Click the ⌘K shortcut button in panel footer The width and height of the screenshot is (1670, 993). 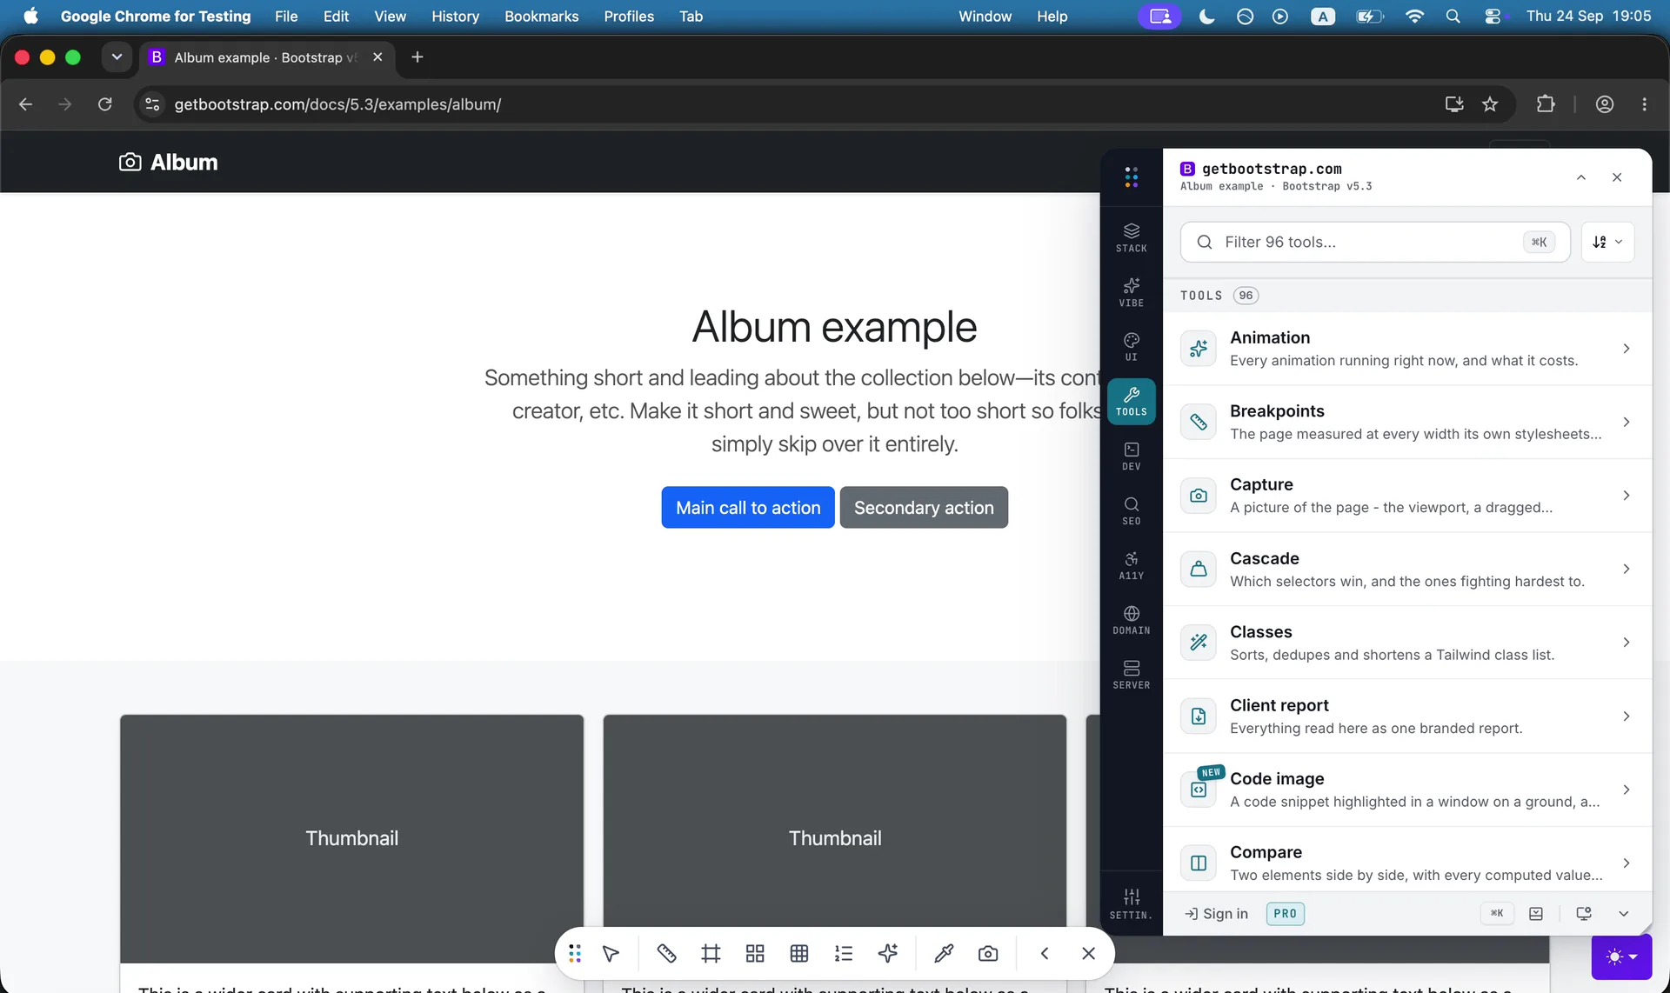click(1496, 914)
